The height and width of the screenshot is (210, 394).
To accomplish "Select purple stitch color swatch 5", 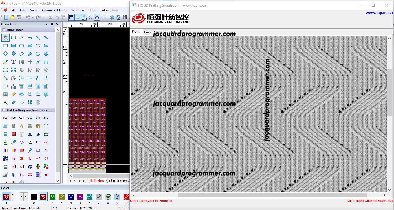I will 80,197.
